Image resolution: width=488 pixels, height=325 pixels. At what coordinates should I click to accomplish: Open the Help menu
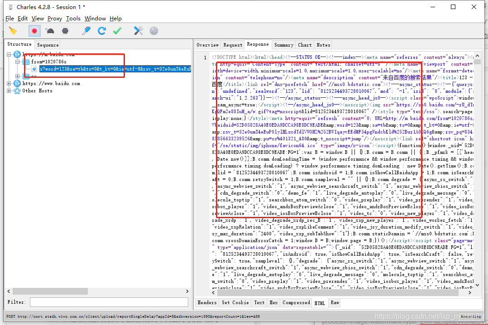pos(115,19)
